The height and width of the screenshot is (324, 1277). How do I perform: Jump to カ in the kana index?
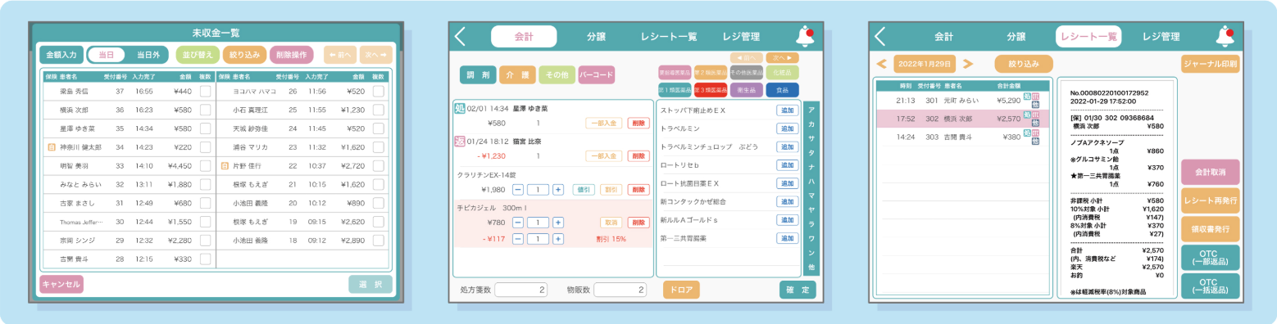click(x=811, y=124)
